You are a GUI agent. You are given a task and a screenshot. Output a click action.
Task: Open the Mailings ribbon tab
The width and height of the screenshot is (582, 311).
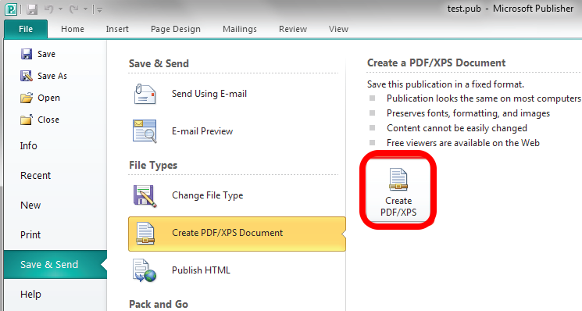[x=240, y=29]
